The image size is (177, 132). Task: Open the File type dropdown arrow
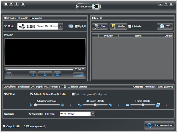point(93,114)
